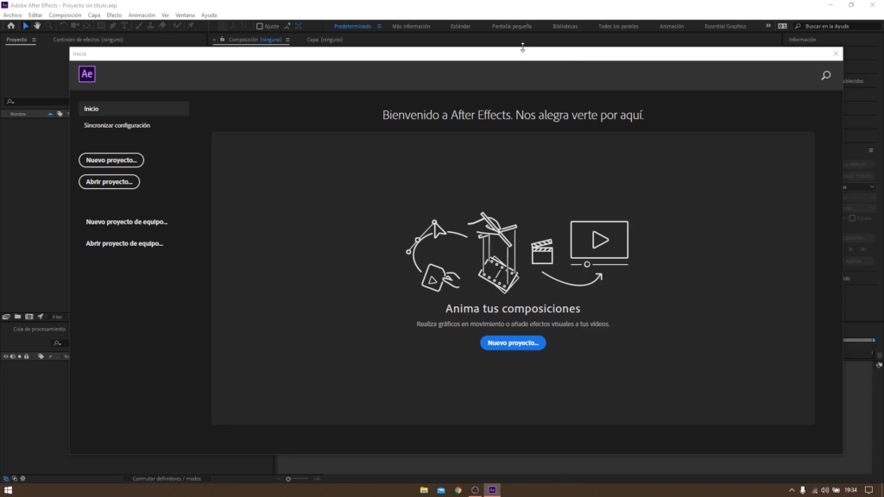
Task: Click Abrir proyecto button
Action: [109, 182]
